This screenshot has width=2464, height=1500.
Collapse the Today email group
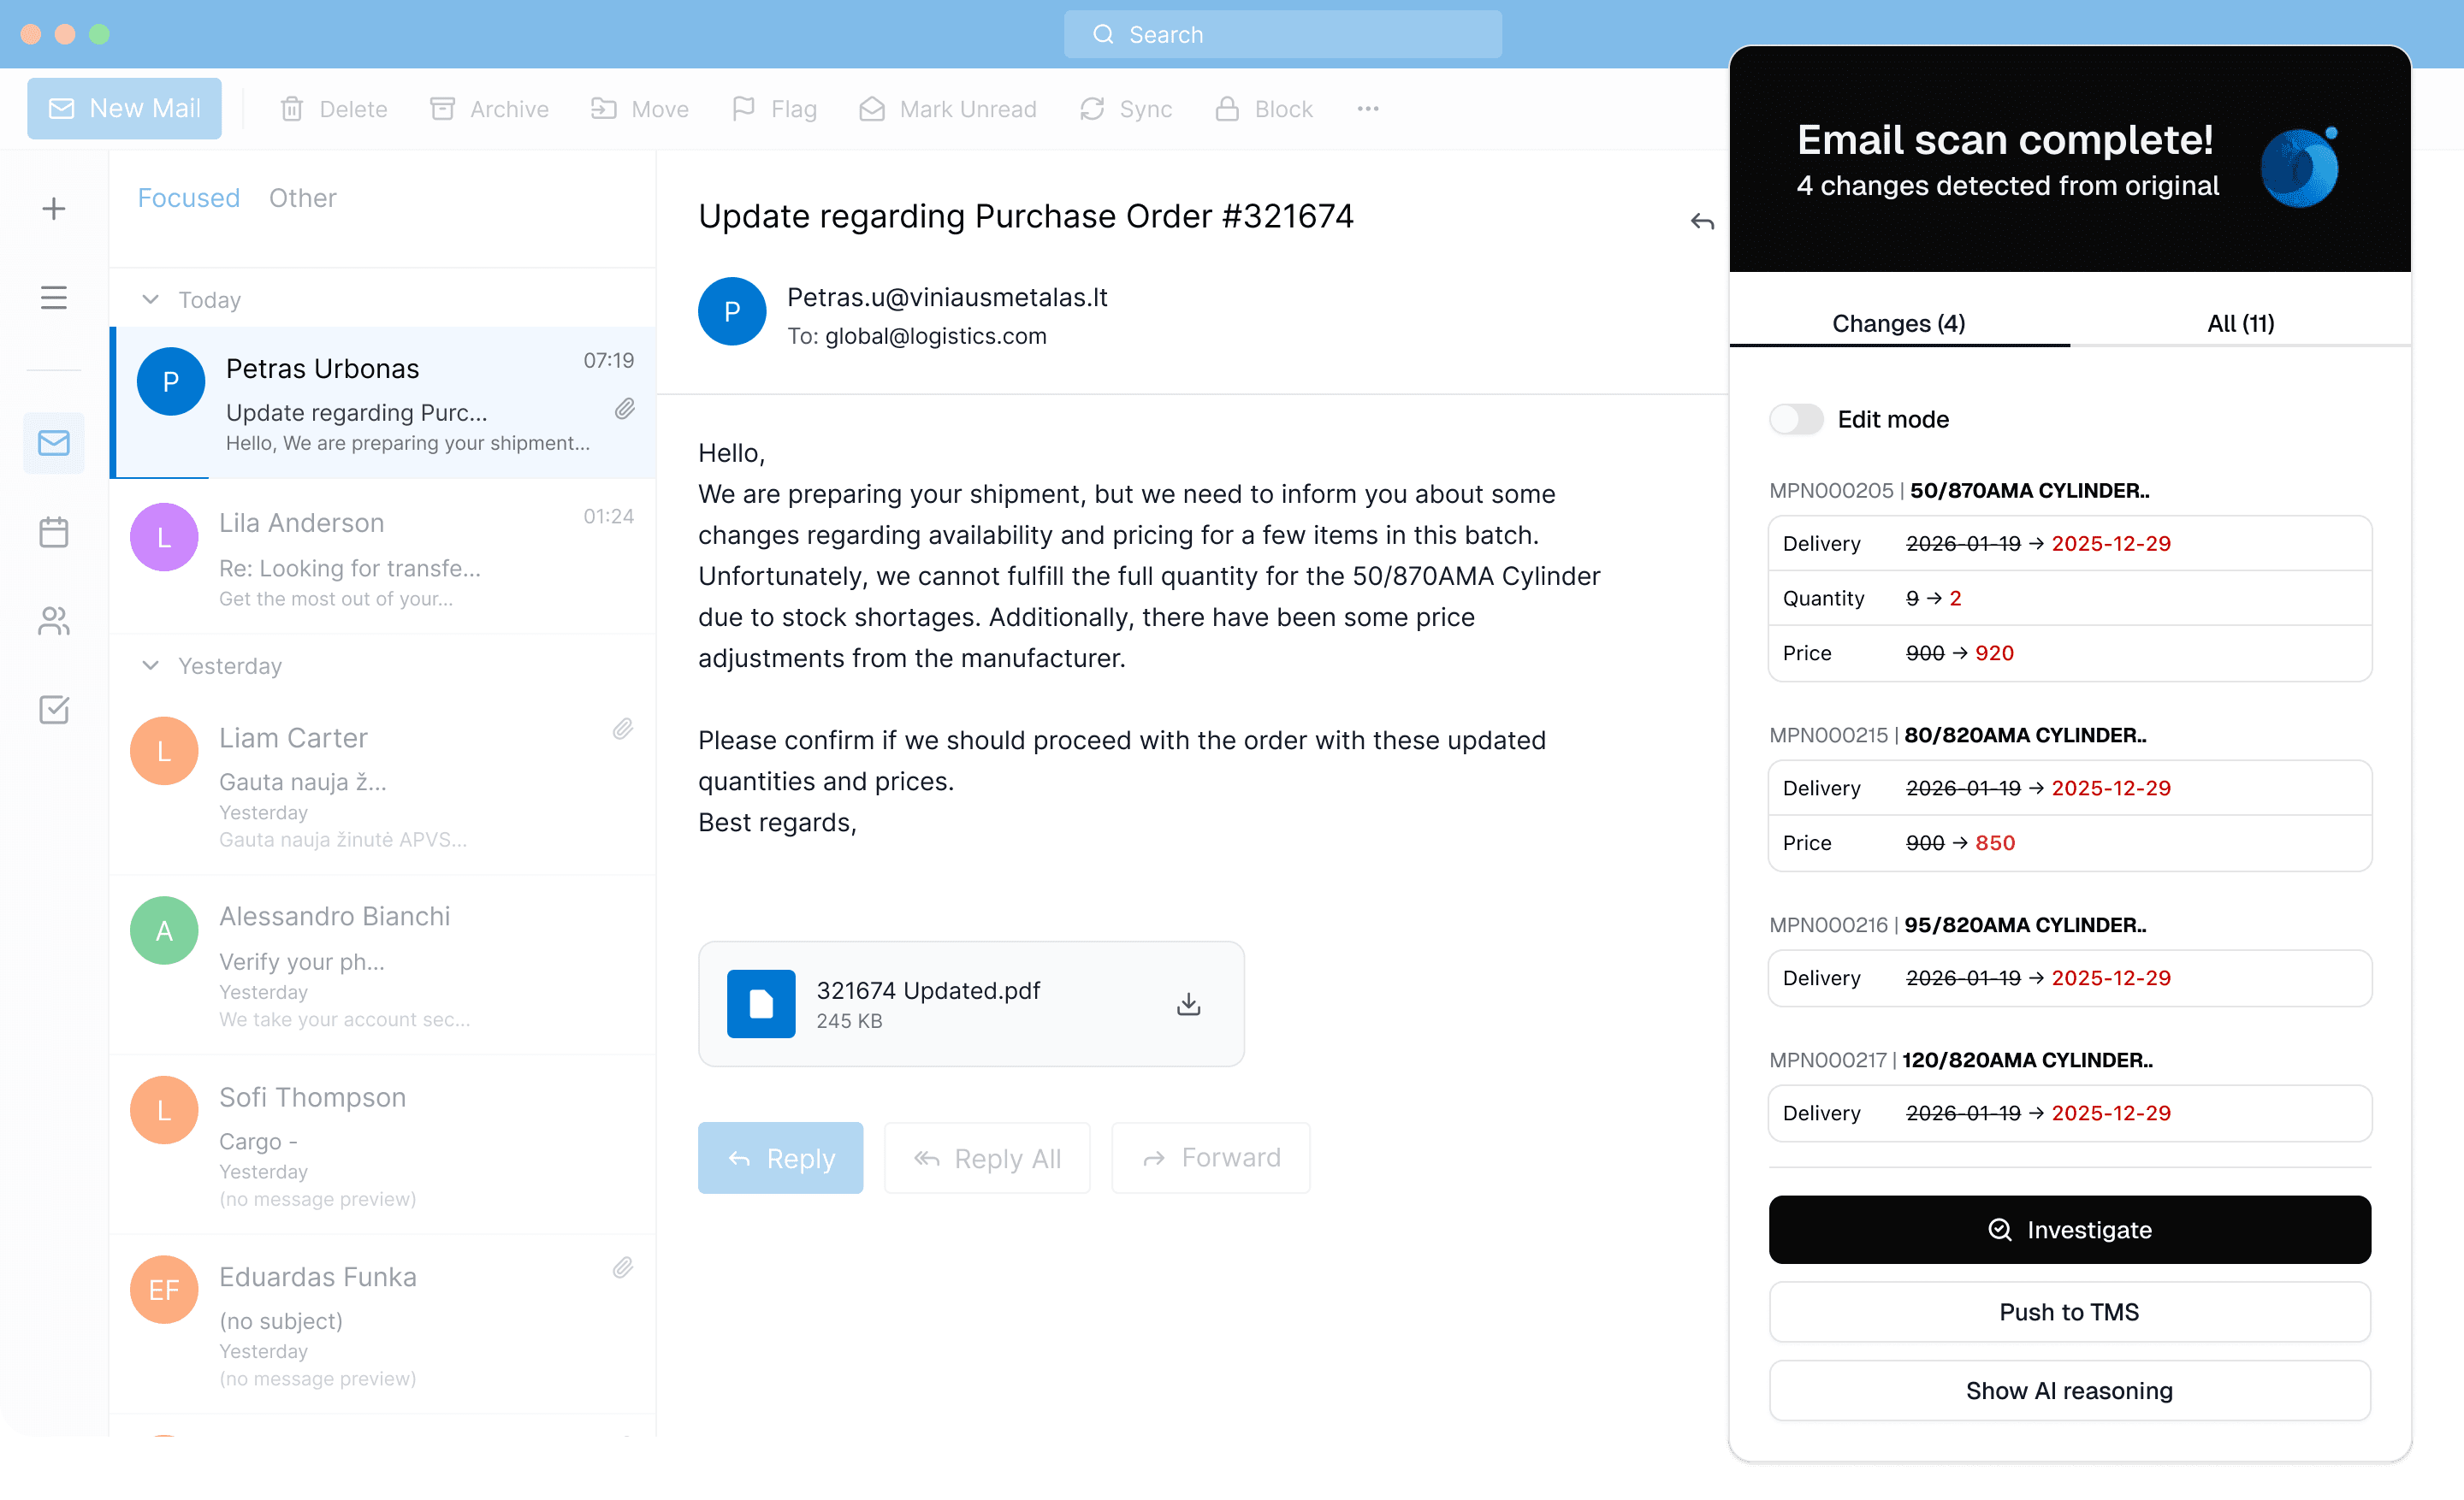151,300
